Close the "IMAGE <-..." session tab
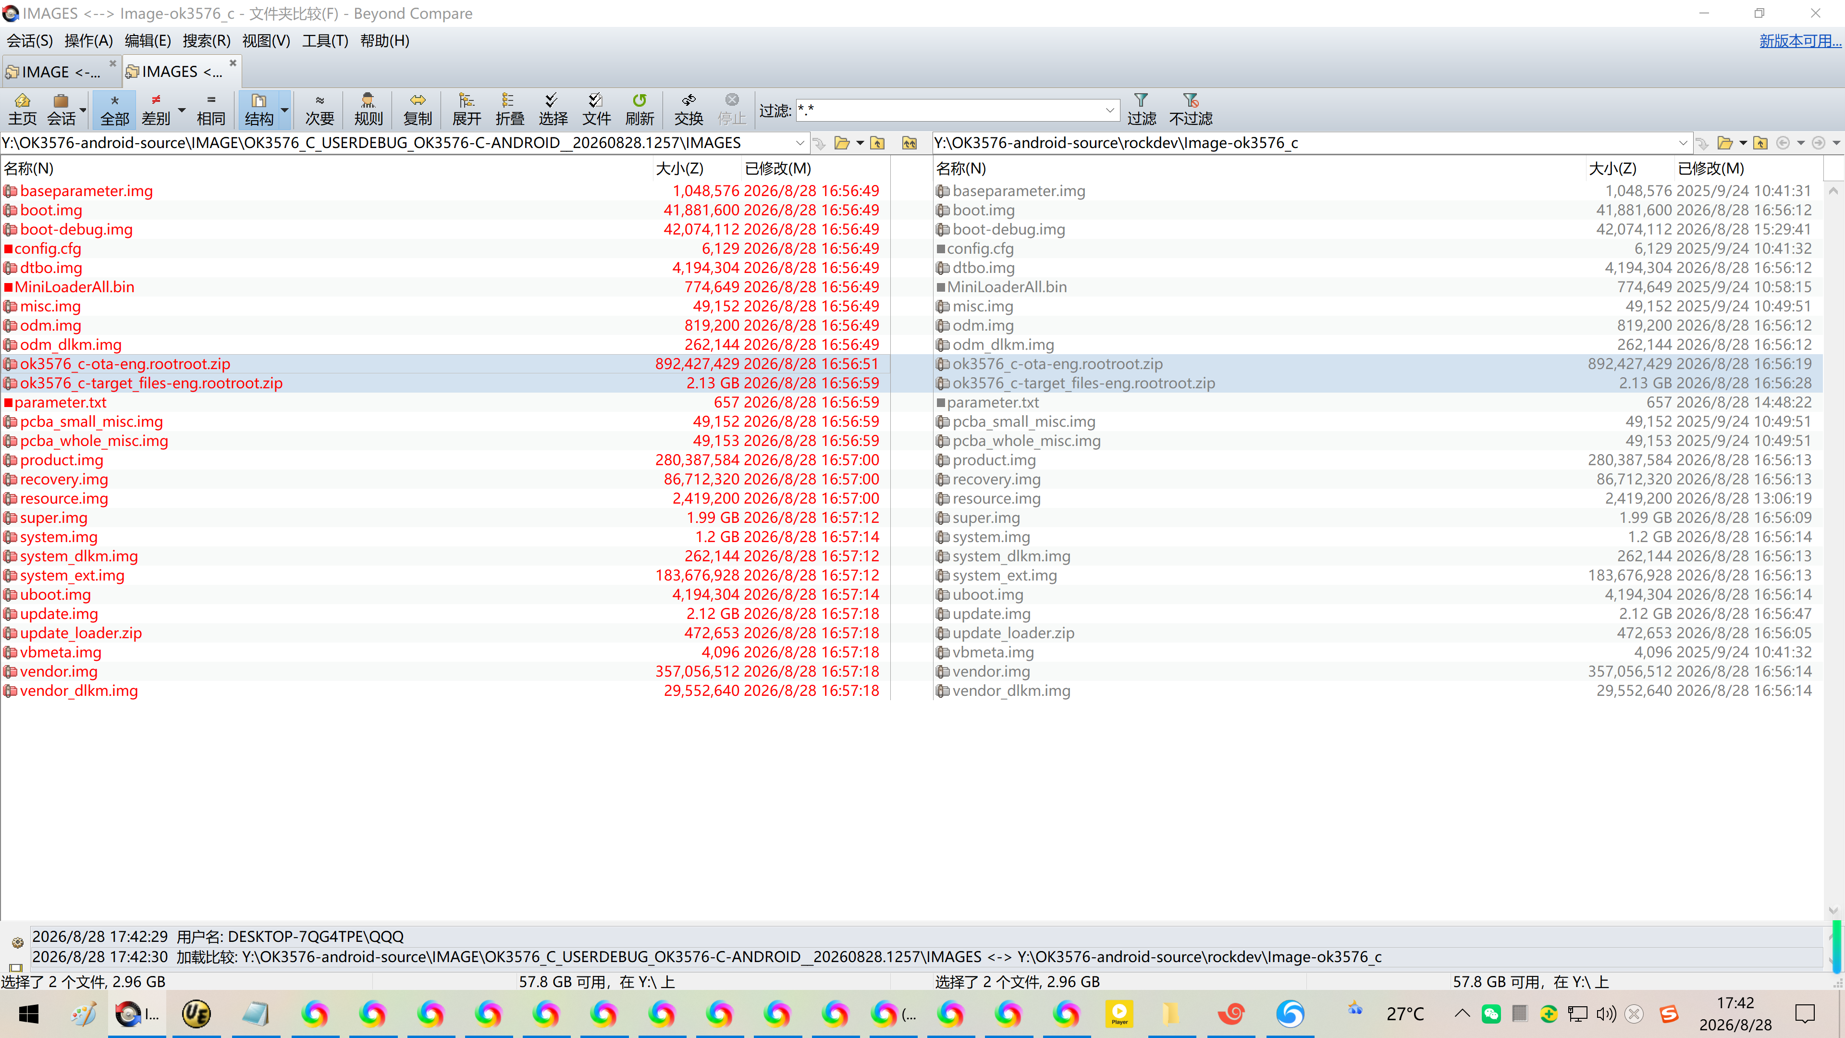Viewport: 1845px width, 1038px height. [112, 64]
